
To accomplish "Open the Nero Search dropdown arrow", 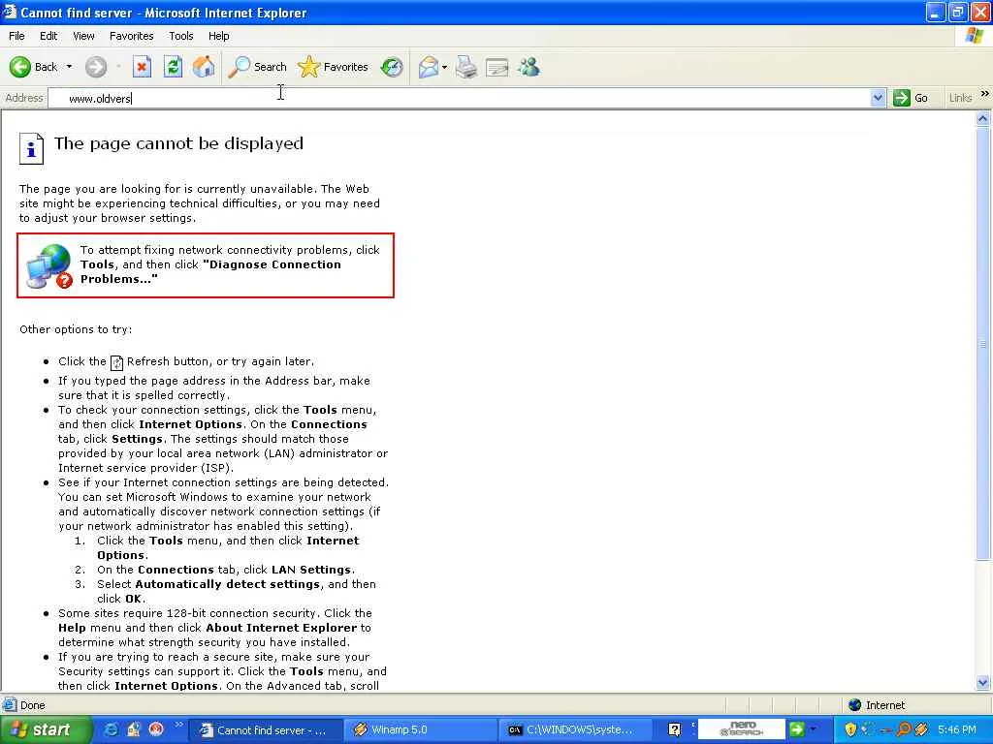I will coord(812,729).
